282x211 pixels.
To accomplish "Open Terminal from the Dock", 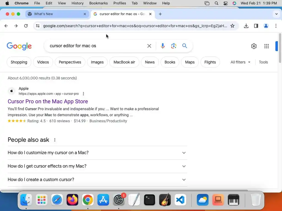I will click(150, 200).
